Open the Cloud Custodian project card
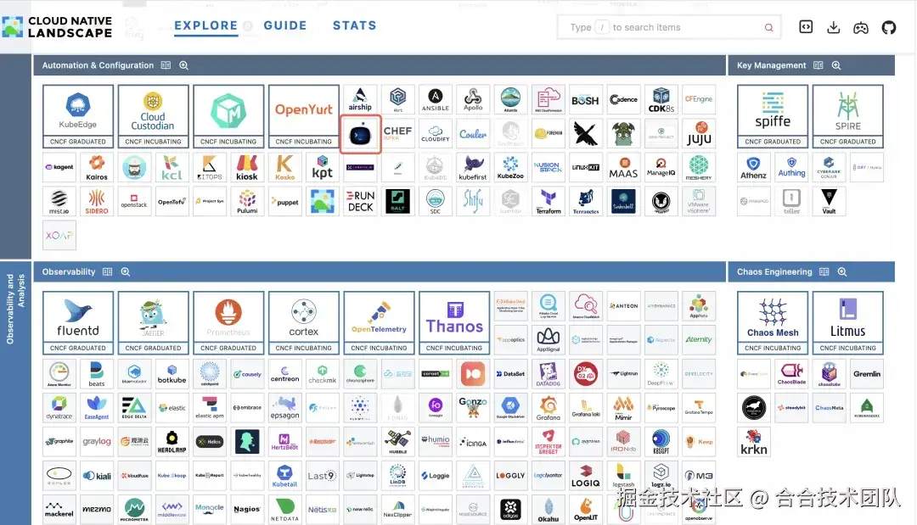The width and height of the screenshot is (917, 525). click(x=153, y=115)
